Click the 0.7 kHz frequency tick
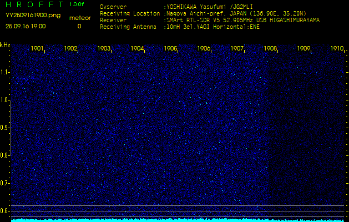This screenshot has width=349, height=222. click(5, 183)
